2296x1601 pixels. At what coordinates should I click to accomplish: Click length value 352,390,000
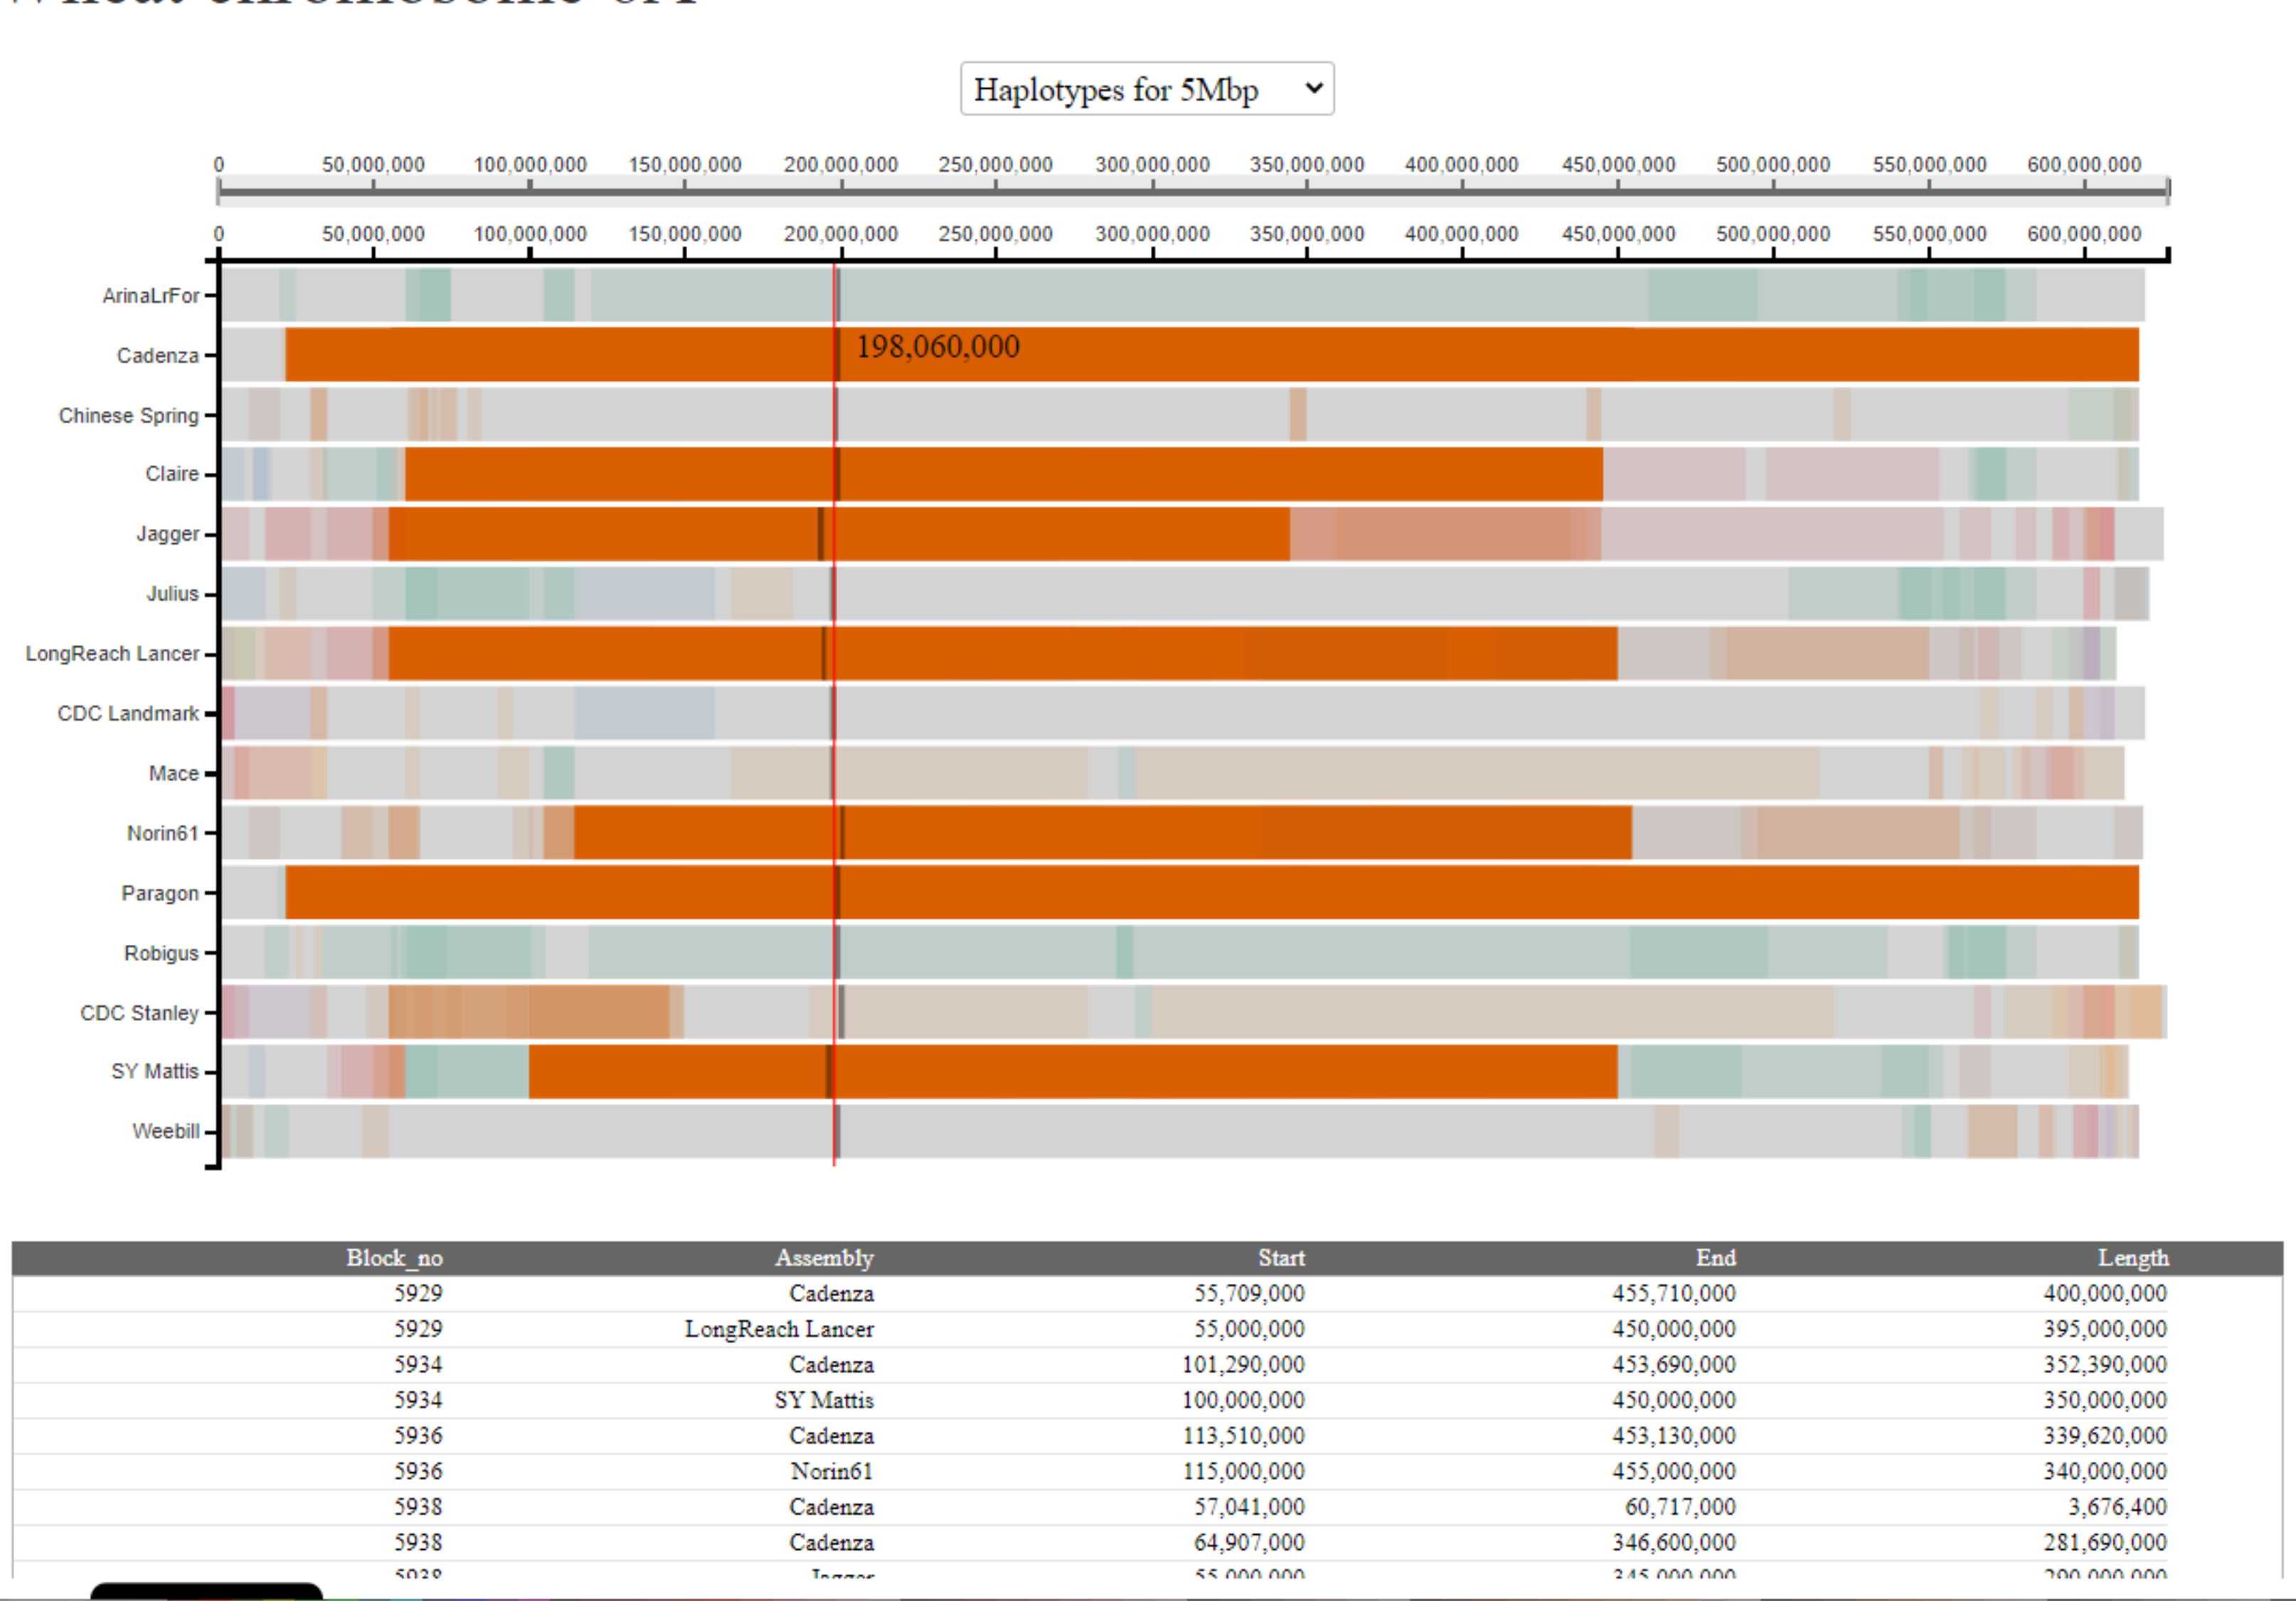tap(2105, 1365)
